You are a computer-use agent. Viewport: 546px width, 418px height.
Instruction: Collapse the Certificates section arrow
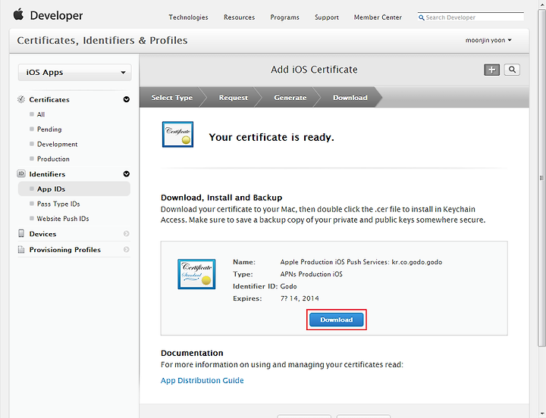click(x=127, y=99)
